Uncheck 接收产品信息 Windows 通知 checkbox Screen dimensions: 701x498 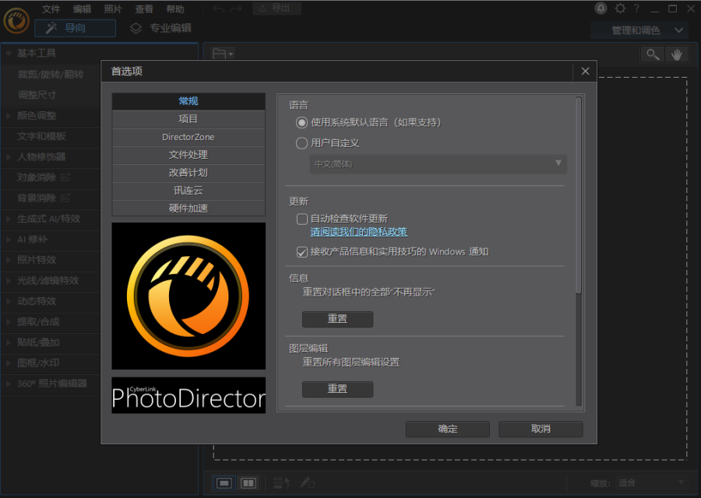click(302, 252)
